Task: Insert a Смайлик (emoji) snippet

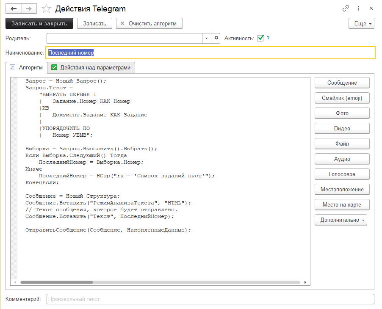Action: (342, 98)
